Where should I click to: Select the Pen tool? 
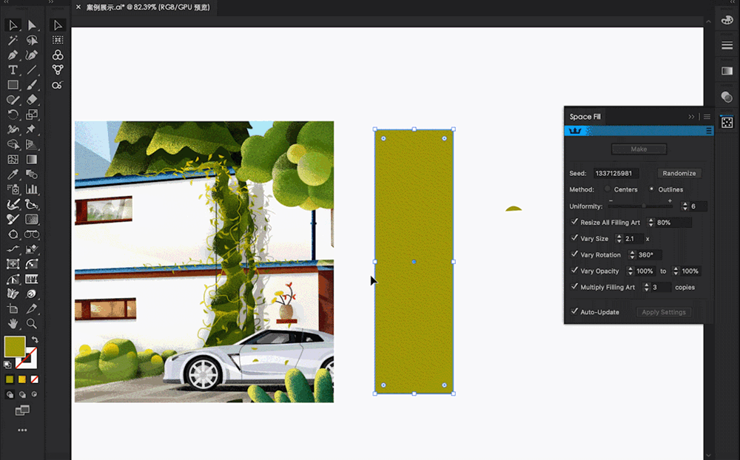(13, 55)
